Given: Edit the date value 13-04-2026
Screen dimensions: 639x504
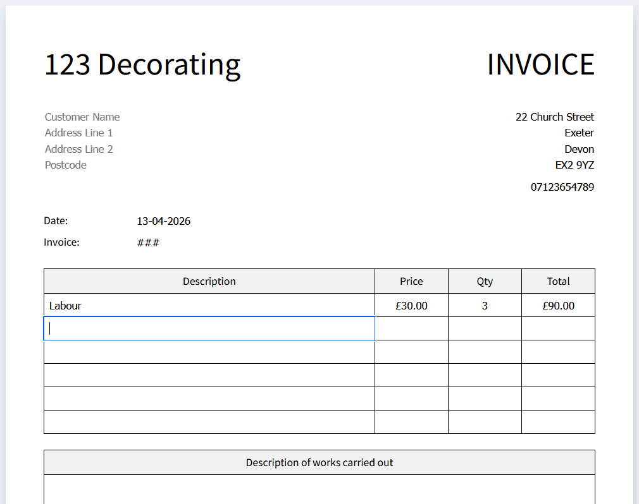Looking at the screenshot, I should coord(163,221).
